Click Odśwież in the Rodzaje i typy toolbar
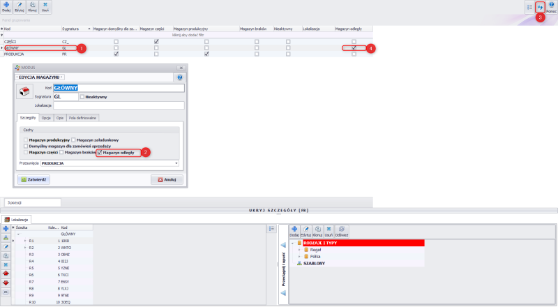Image resolution: width=558 pixels, height=307 pixels. pos(342,232)
